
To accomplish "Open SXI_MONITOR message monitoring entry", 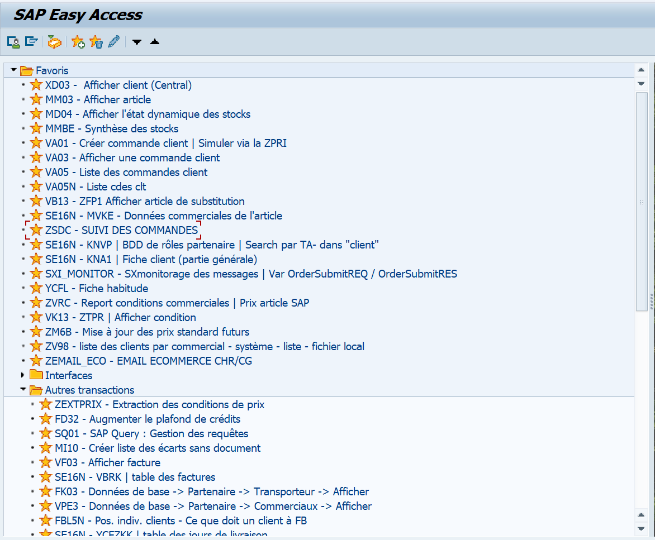I will tap(224, 274).
